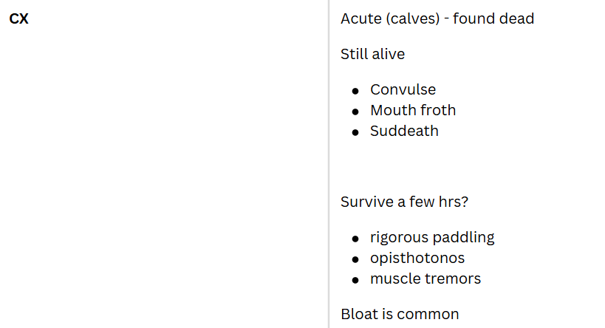Click the bullet point before 'Convulse'
The height and width of the screenshot is (328, 605).
pyautogui.click(x=355, y=90)
